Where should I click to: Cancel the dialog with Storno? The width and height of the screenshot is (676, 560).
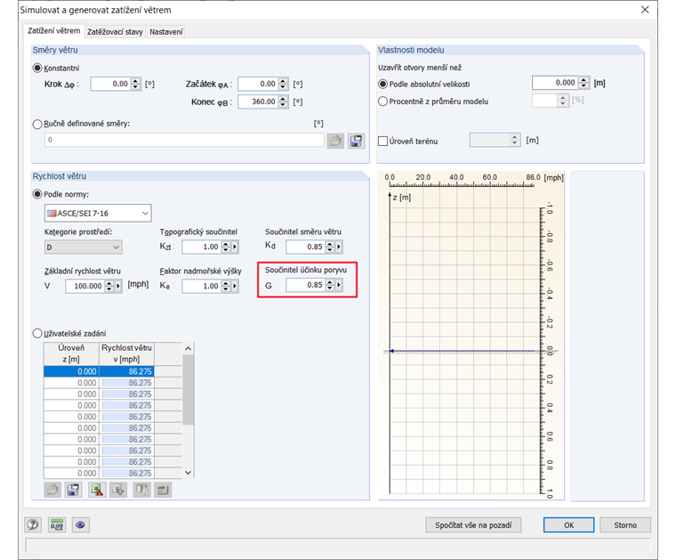625,525
